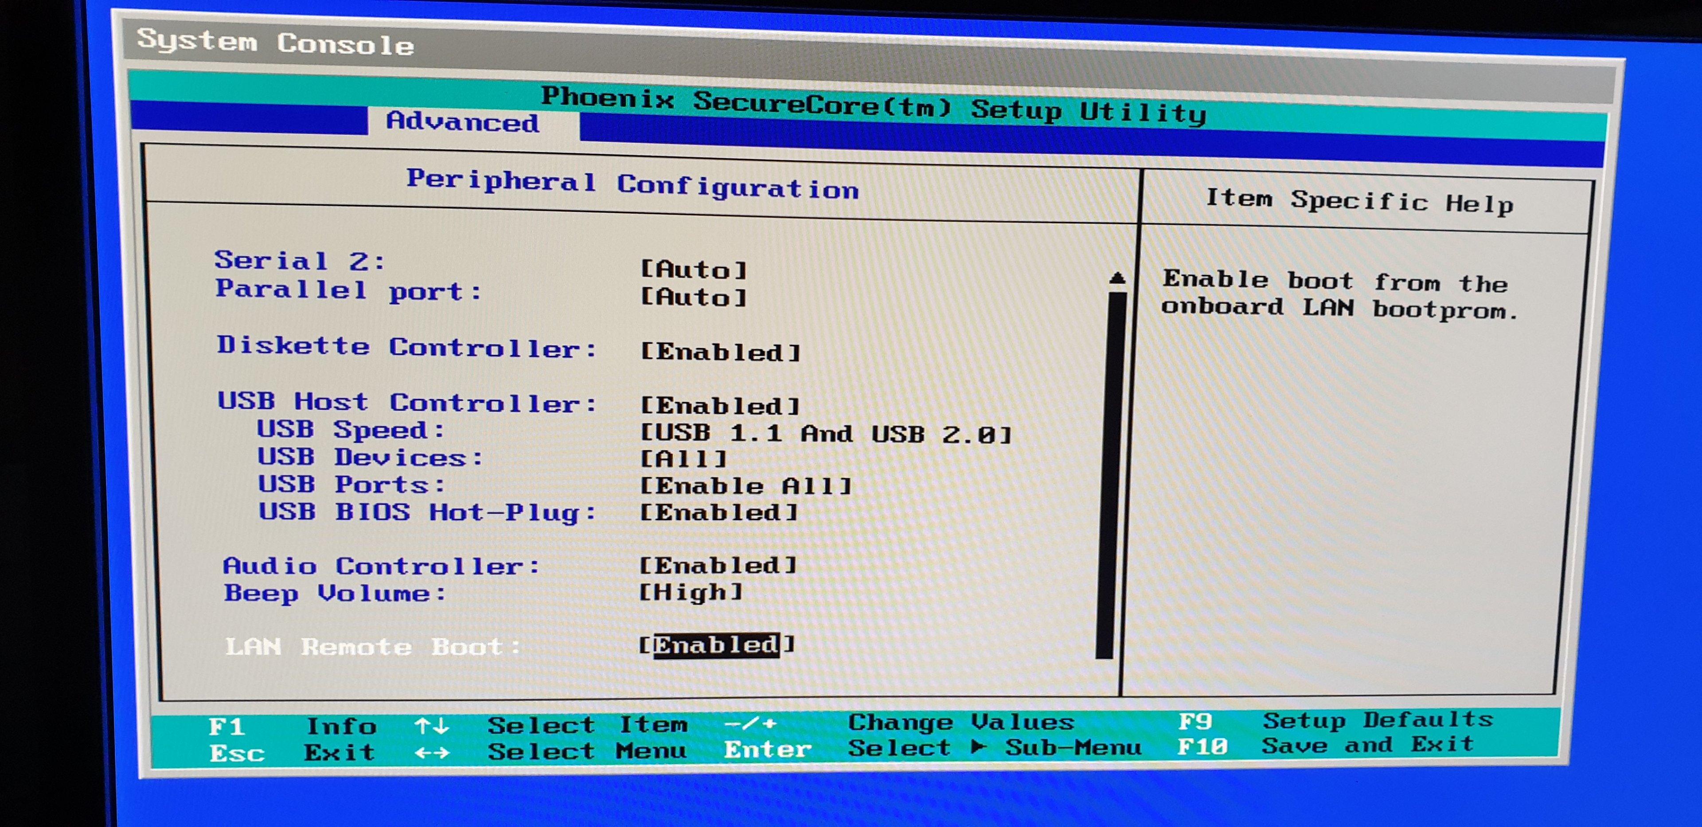Open Beep Volume High selection
The image size is (1702, 827).
[691, 592]
